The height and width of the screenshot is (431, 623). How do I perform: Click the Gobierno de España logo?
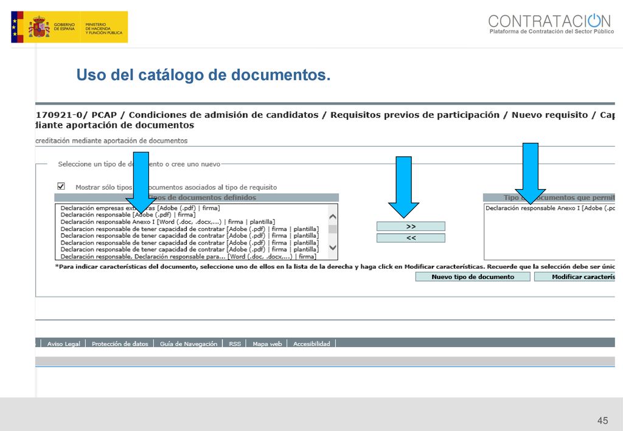[69, 27]
